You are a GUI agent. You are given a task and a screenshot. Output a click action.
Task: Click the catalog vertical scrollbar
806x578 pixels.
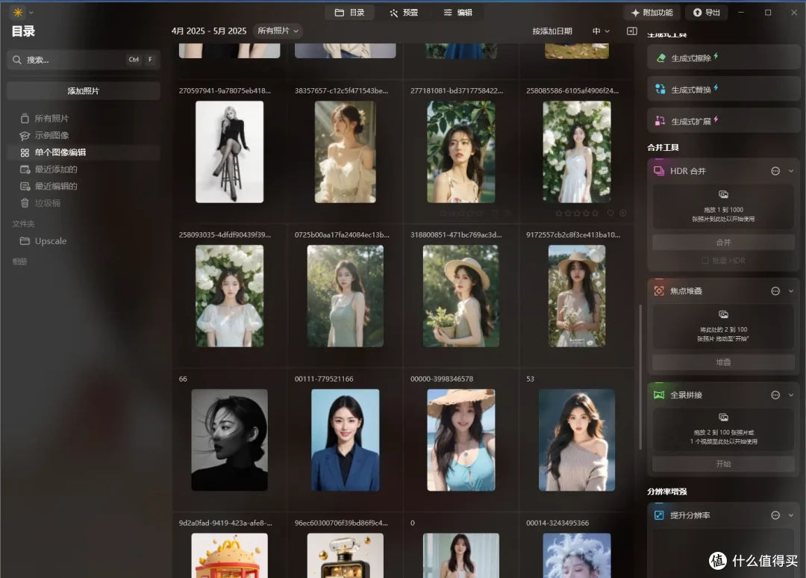pos(640,377)
